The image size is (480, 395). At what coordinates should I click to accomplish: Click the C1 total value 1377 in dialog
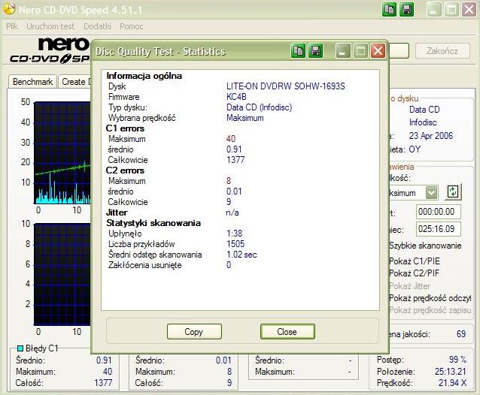pos(235,160)
